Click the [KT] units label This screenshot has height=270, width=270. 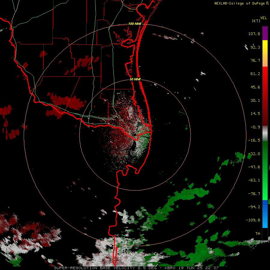pyautogui.click(x=256, y=21)
